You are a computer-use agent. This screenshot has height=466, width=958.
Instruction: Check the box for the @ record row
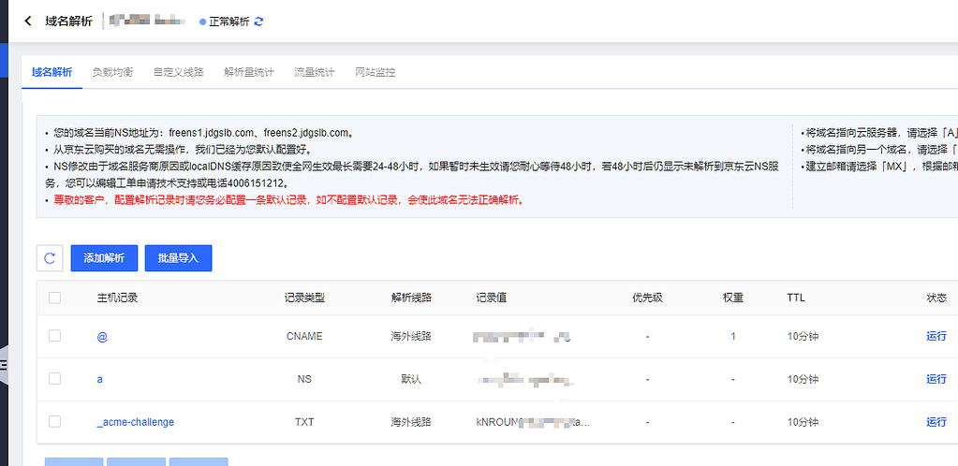tap(55, 335)
